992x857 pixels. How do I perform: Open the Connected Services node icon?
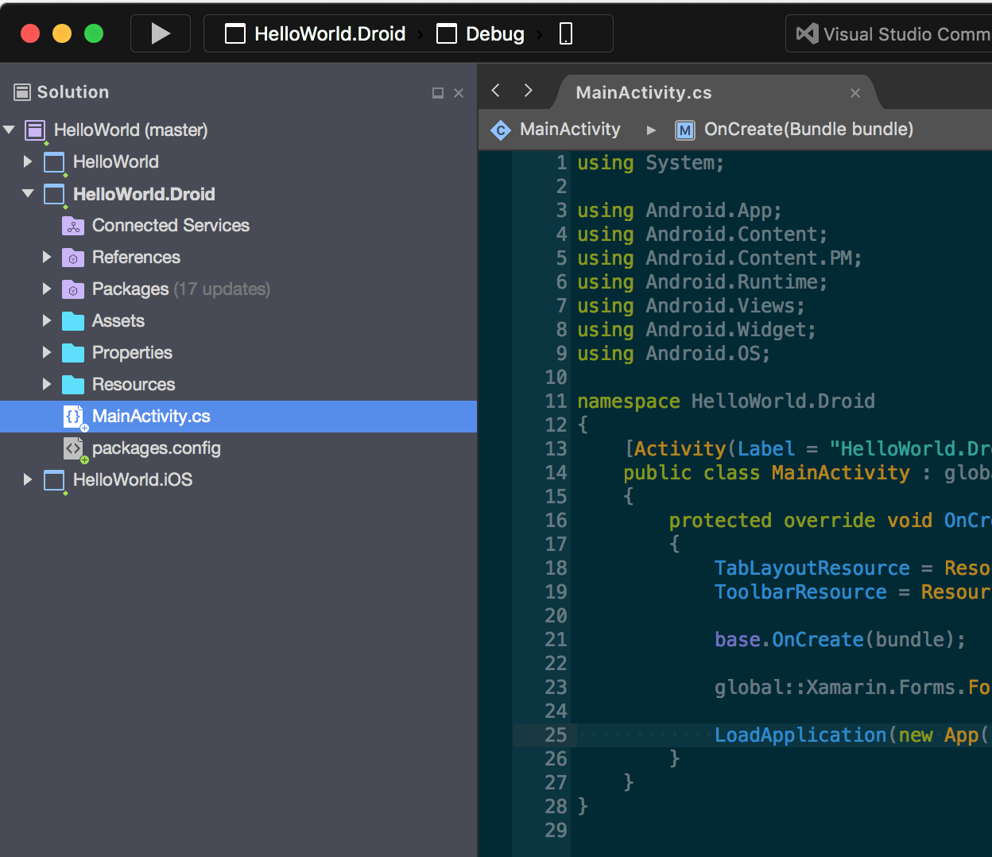(72, 225)
